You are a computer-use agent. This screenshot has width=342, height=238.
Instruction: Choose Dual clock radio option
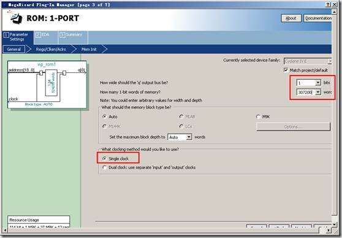(105, 167)
